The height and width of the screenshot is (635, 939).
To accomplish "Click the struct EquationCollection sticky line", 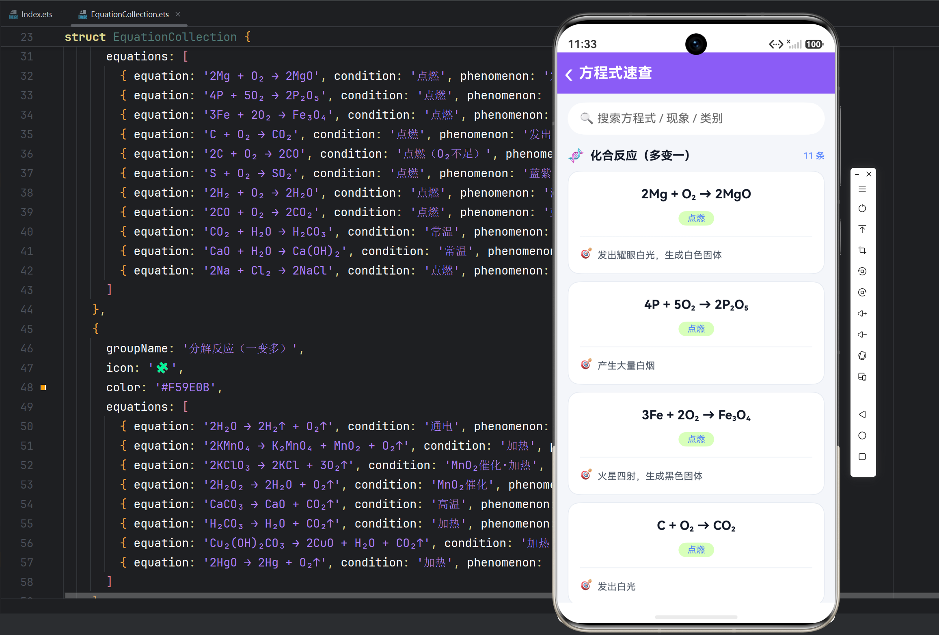I will tap(158, 37).
